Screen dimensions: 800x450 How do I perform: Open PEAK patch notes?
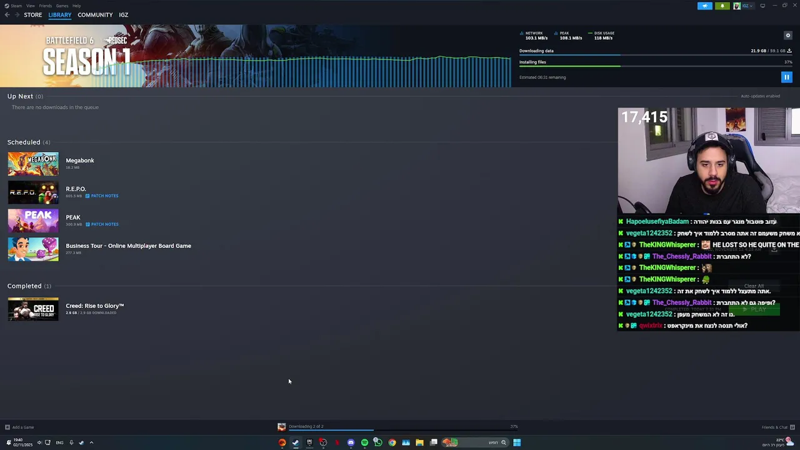point(102,224)
